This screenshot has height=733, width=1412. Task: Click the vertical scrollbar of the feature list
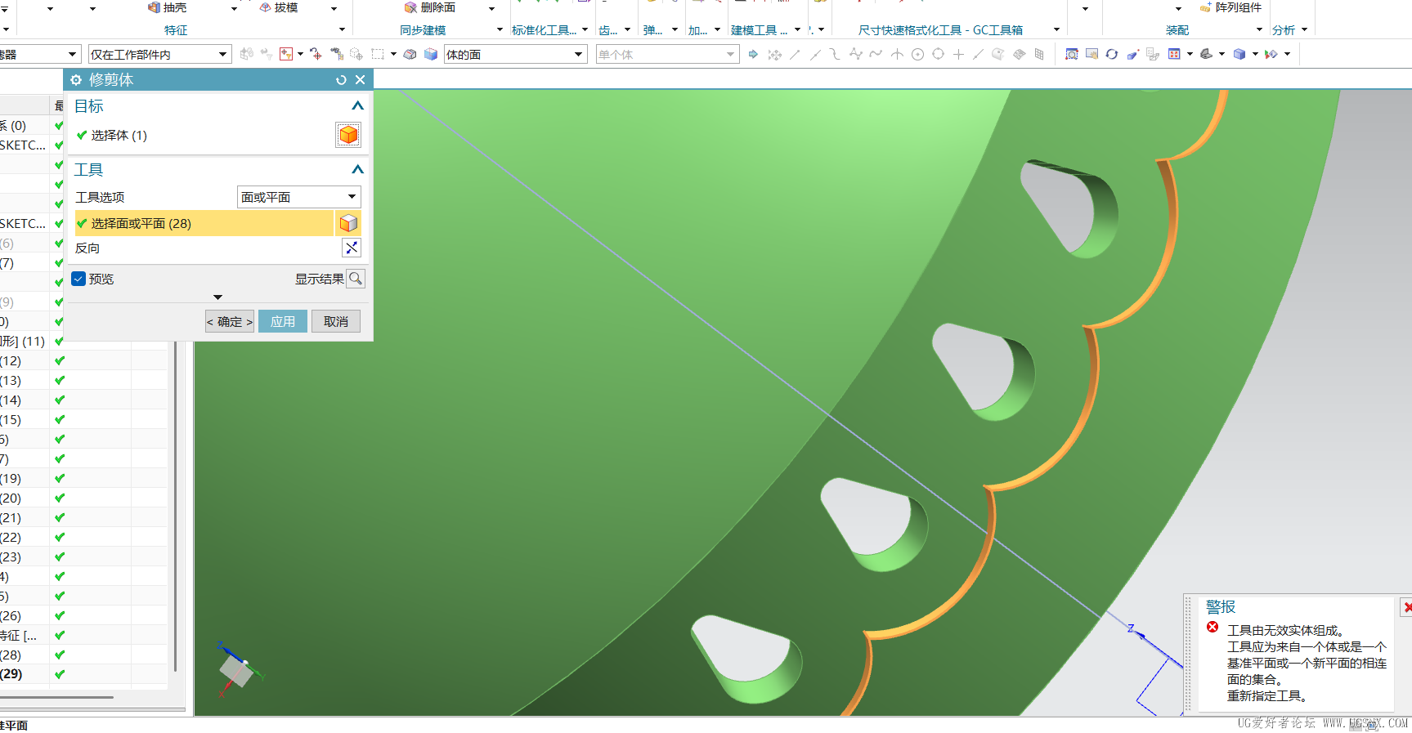[x=175, y=507]
